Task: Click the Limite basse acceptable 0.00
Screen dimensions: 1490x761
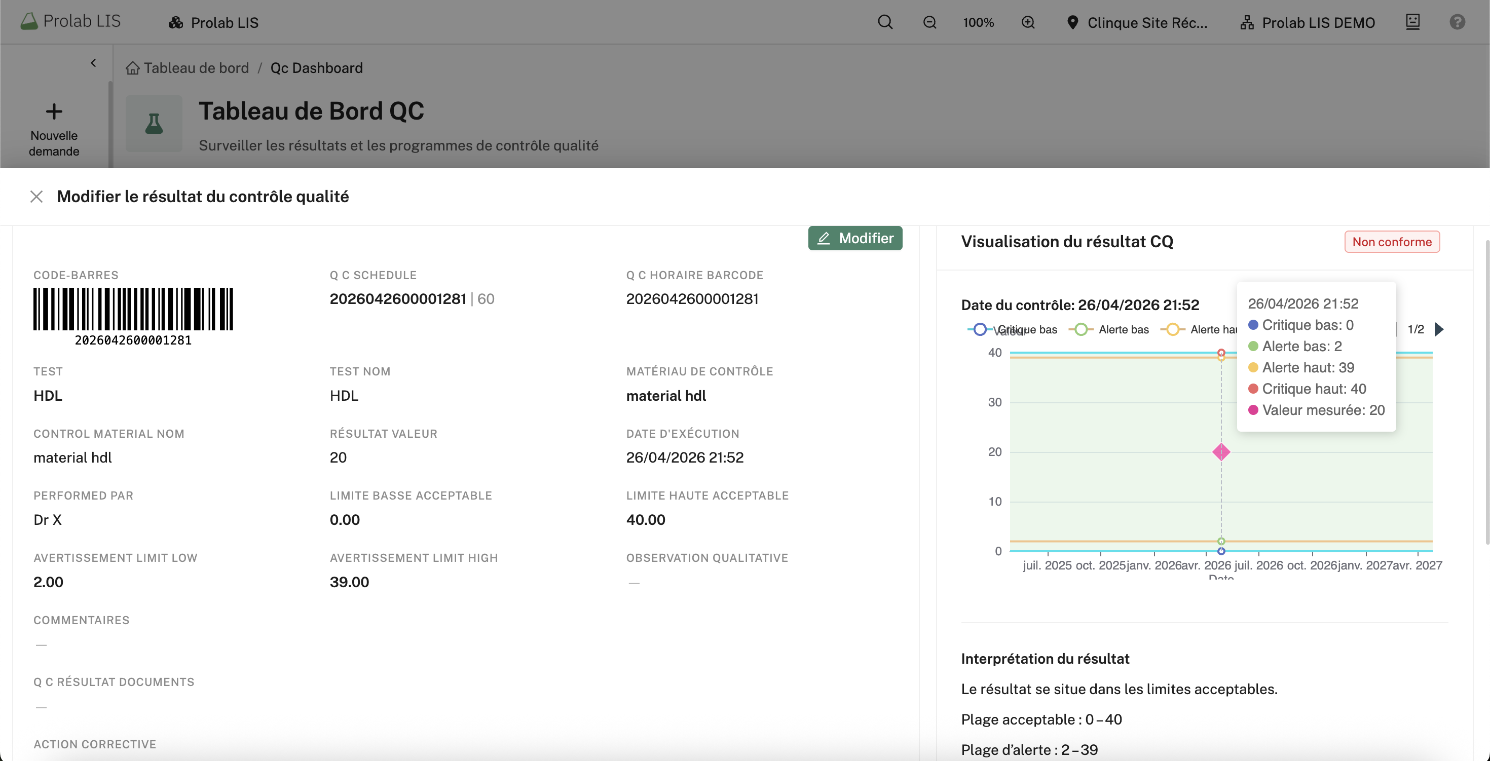Action: (x=345, y=520)
